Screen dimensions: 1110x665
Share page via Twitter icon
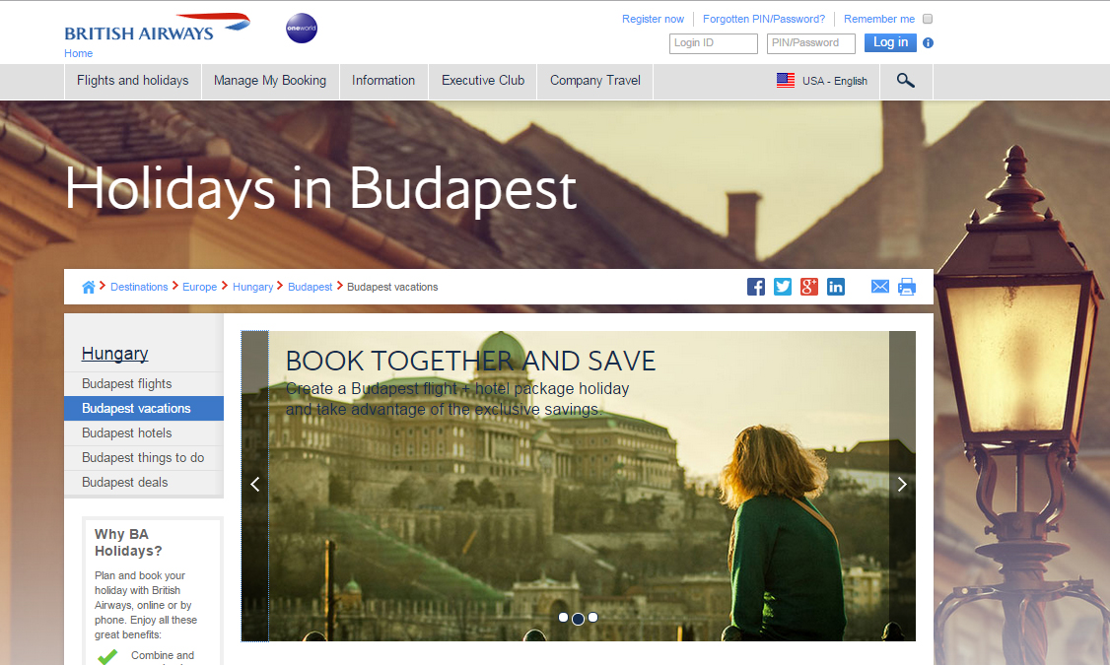(783, 287)
